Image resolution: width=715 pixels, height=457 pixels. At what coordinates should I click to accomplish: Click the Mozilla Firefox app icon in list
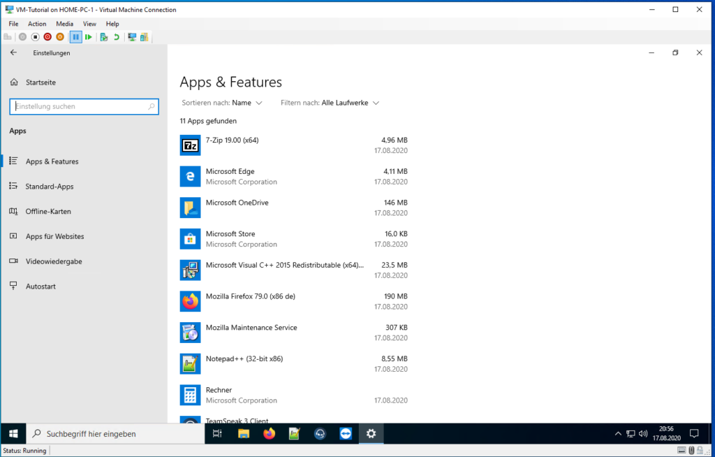click(x=190, y=301)
